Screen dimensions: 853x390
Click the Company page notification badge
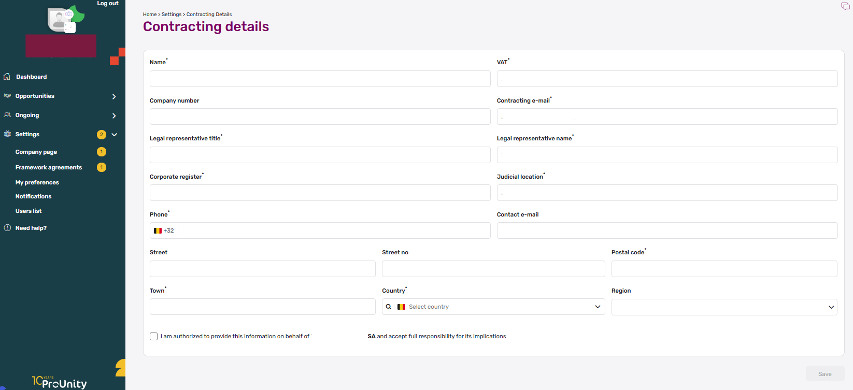(x=102, y=152)
